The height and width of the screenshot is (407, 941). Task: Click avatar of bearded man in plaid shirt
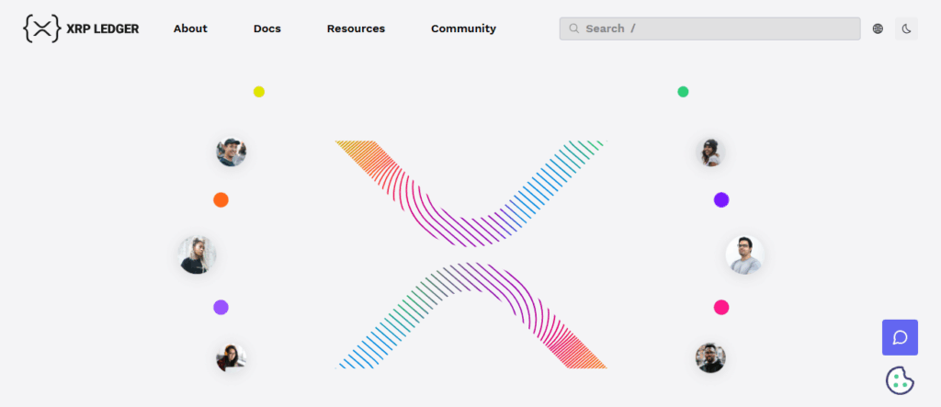click(710, 357)
